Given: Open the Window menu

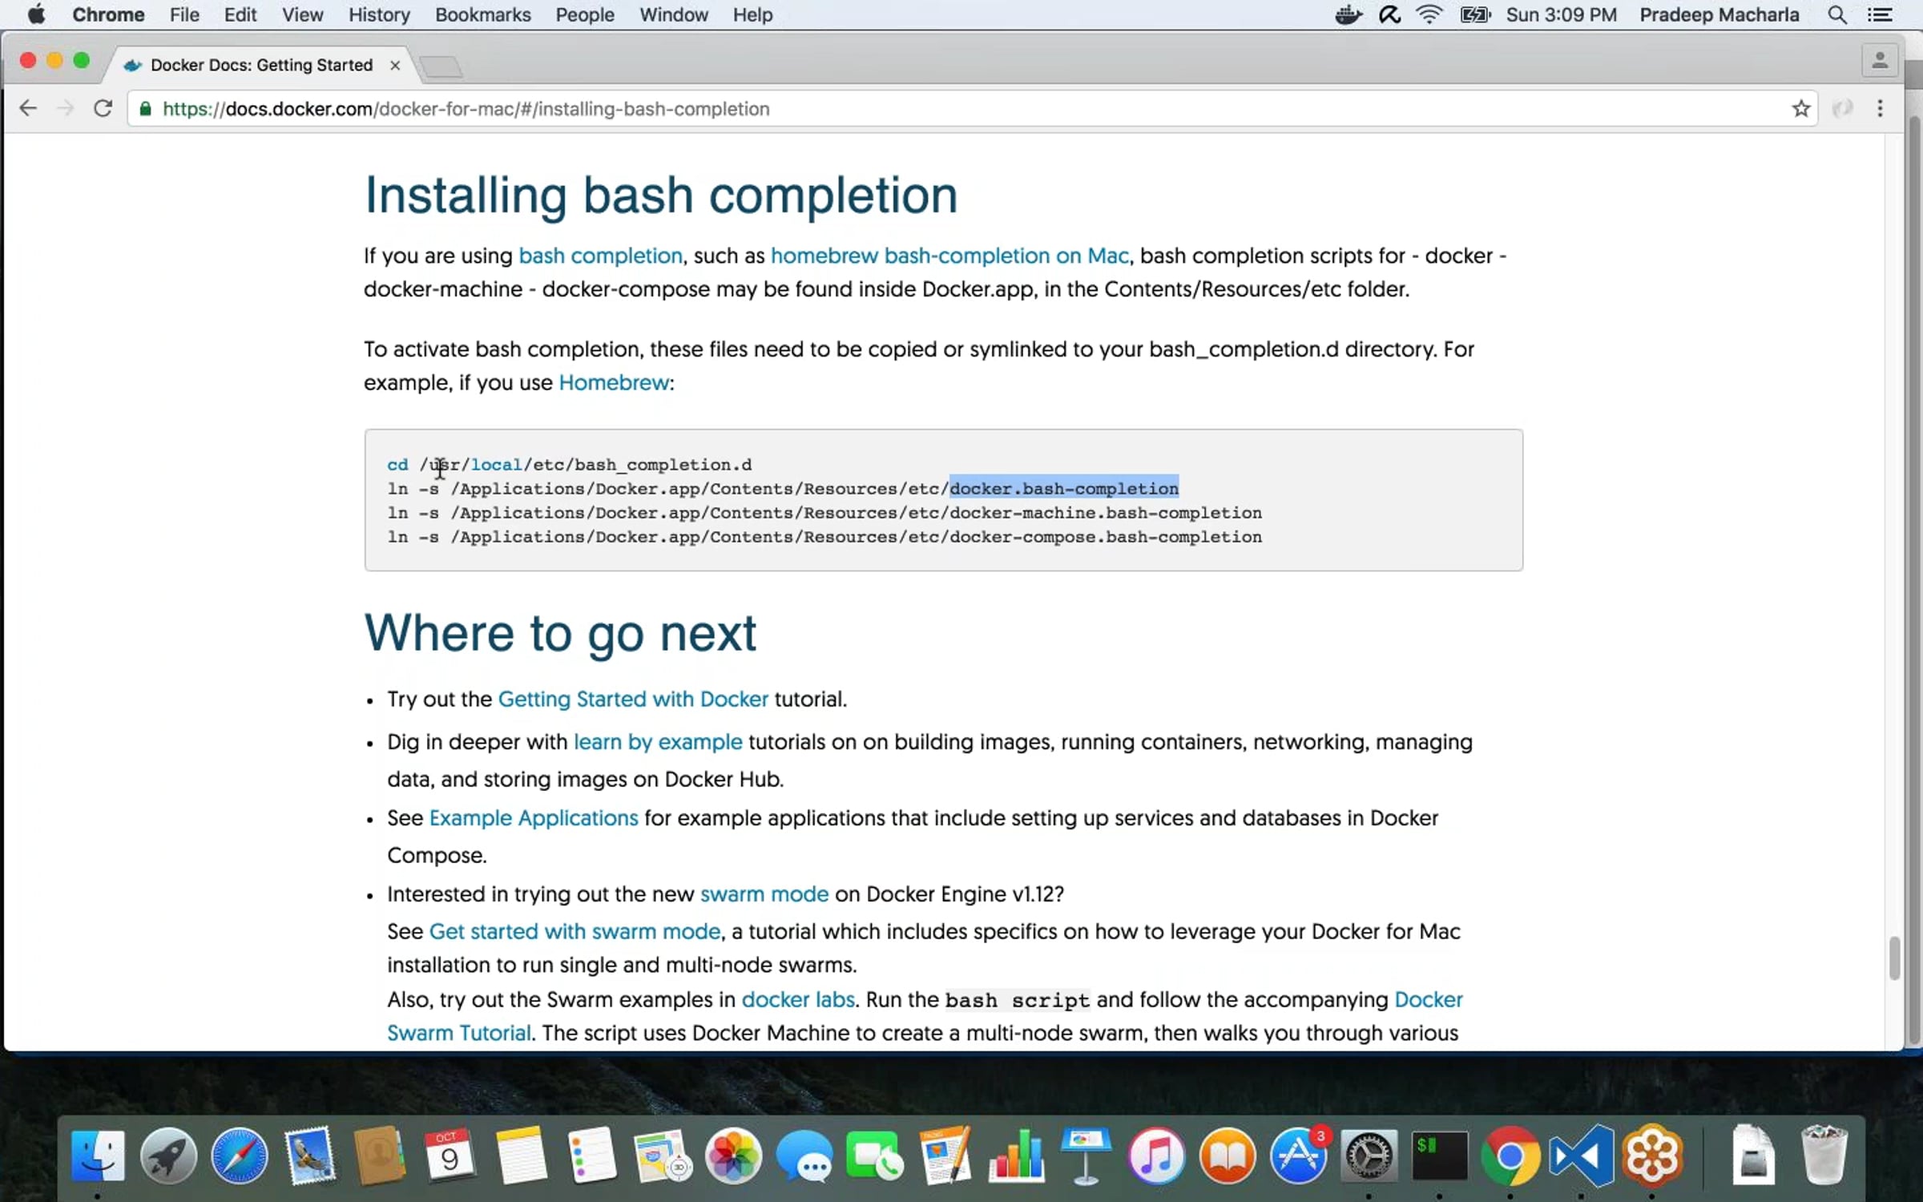Looking at the screenshot, I should [x=674, y=14].
